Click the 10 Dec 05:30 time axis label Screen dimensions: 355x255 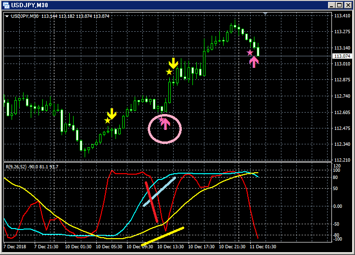click(x=109, y=247)
